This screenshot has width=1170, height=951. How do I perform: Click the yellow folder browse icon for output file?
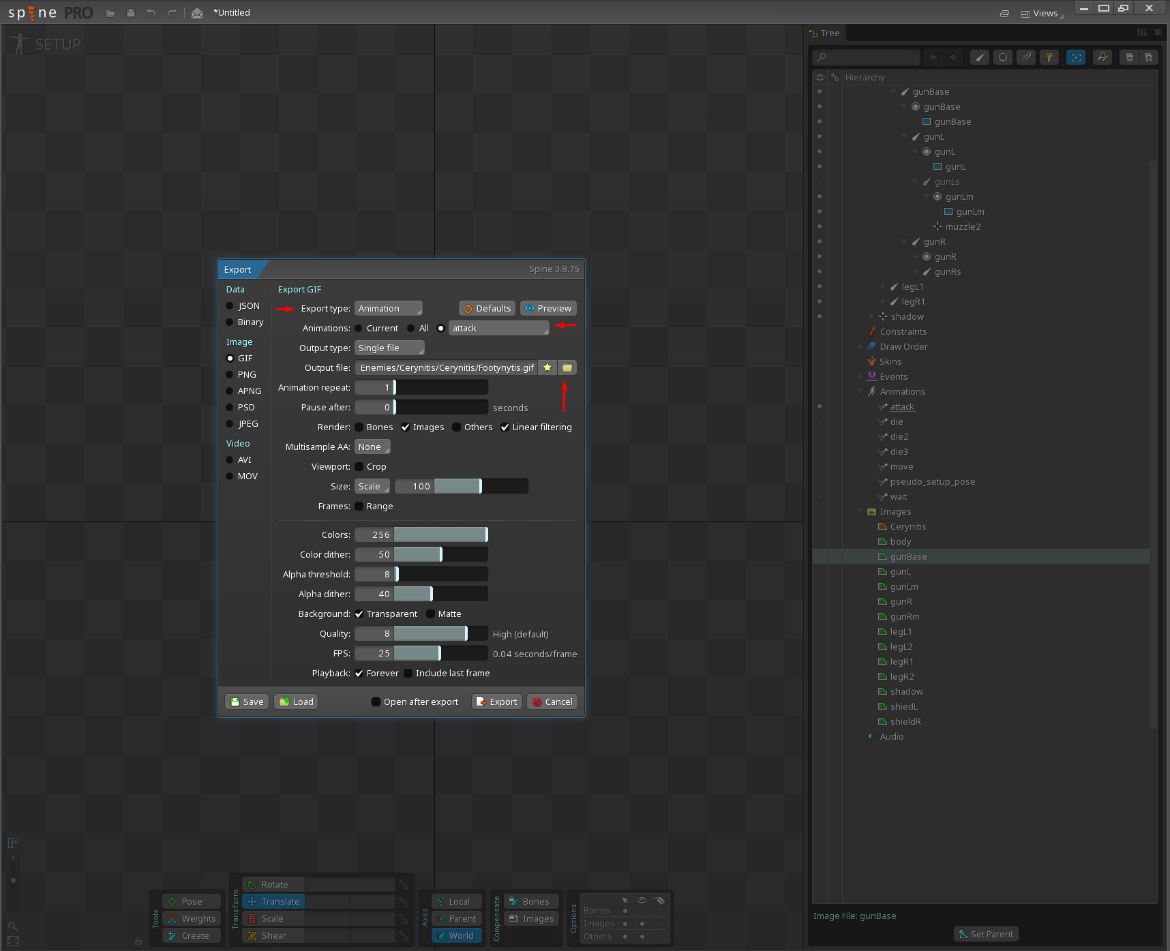567,367
